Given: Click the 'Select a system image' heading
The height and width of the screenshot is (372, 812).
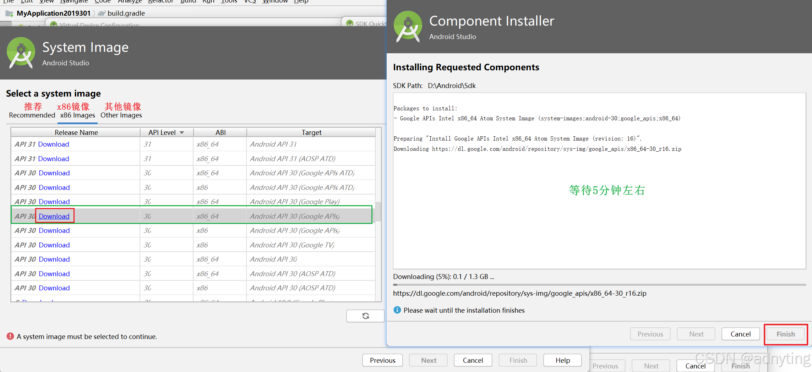Looking at the screenshot, I should tap(53, 93).
